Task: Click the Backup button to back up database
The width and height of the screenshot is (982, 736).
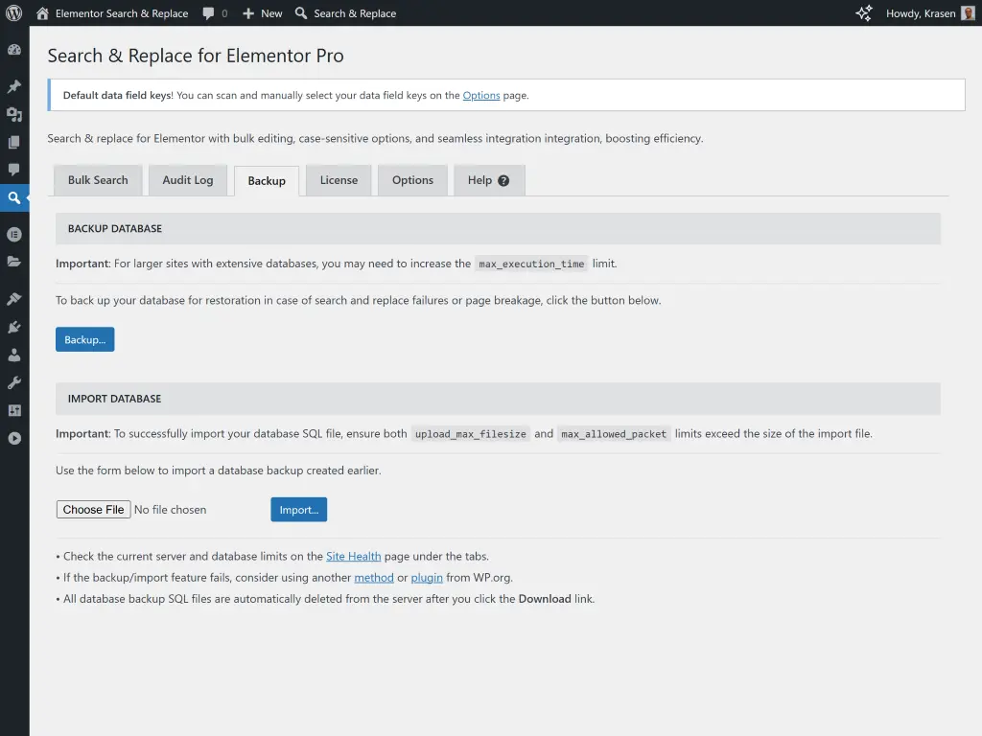Action: (x=84, y=338)
